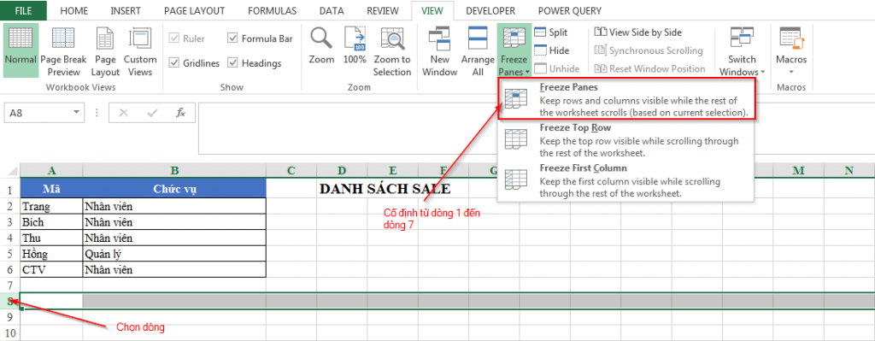The image size is (875, 341).
Task: Open Page Layout view
Action: 105,50
